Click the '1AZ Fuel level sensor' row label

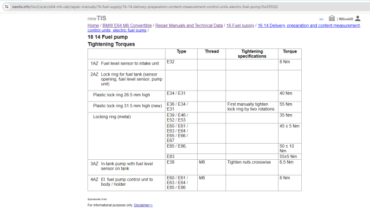[x=125, y=63]
